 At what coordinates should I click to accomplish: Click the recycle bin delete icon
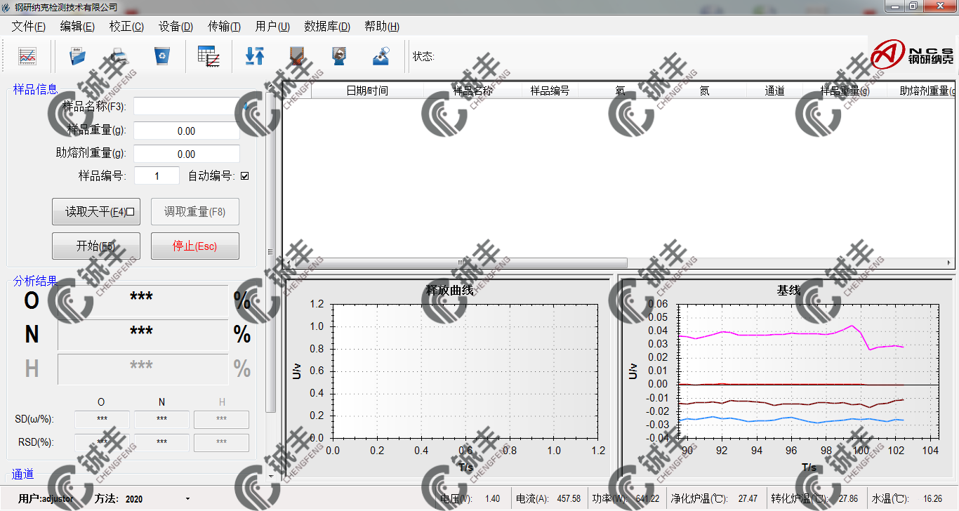click(162, 56)
